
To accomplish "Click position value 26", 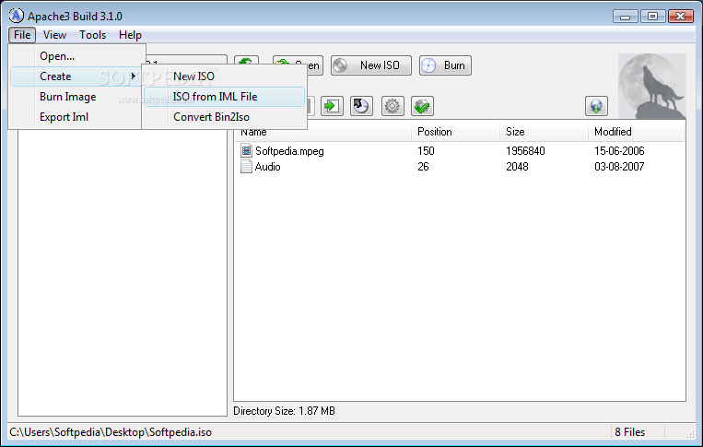I will tap(423, 167).
